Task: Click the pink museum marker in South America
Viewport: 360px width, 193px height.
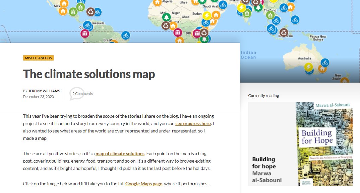Action: click(85, 34)
